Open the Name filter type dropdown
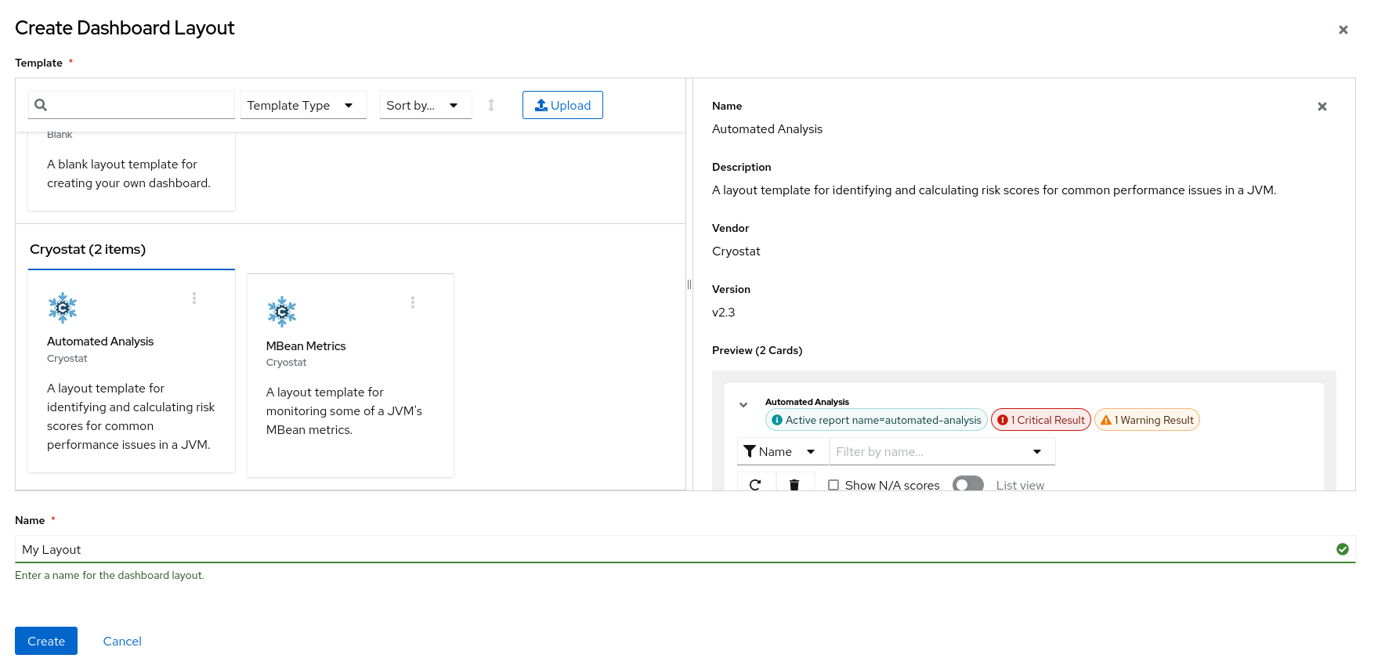 coord(781,452)
